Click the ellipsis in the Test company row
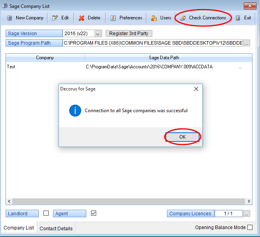Screen dimensions: 260x237 coord(240,67)
